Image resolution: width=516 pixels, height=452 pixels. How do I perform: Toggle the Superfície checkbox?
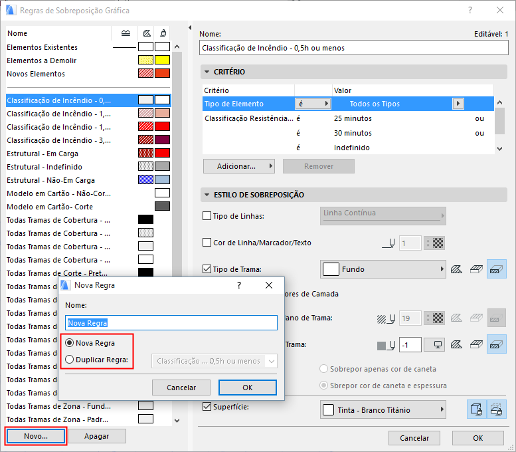pos(207,407)
